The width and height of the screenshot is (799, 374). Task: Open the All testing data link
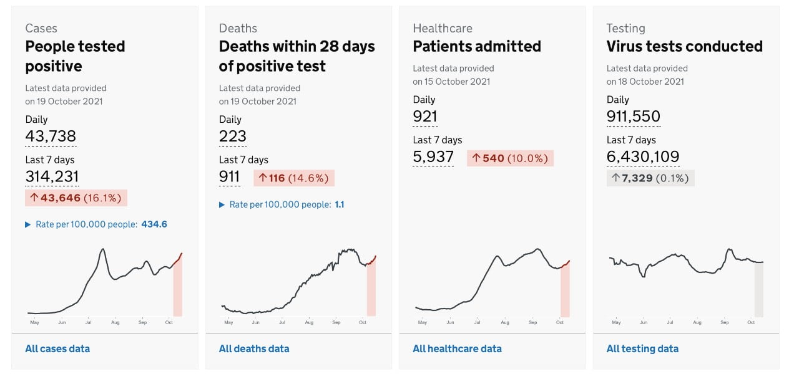[642, 348]
